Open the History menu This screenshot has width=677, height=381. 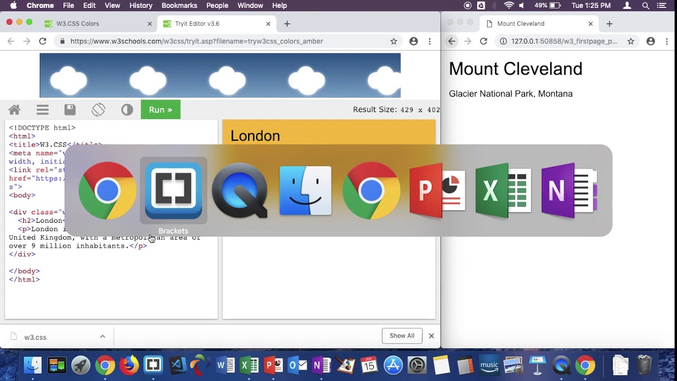141,5
